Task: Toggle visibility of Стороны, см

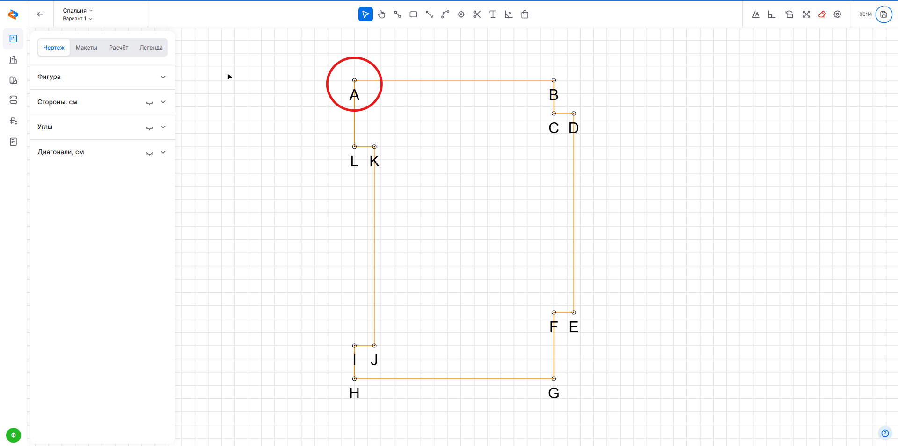Action: 149,102
